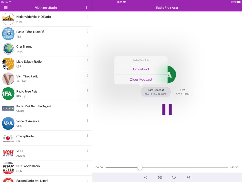This screenshot has width=242, height=182.
Task: Tap the Cherry Radio logo icon
Action: point(8,138)
